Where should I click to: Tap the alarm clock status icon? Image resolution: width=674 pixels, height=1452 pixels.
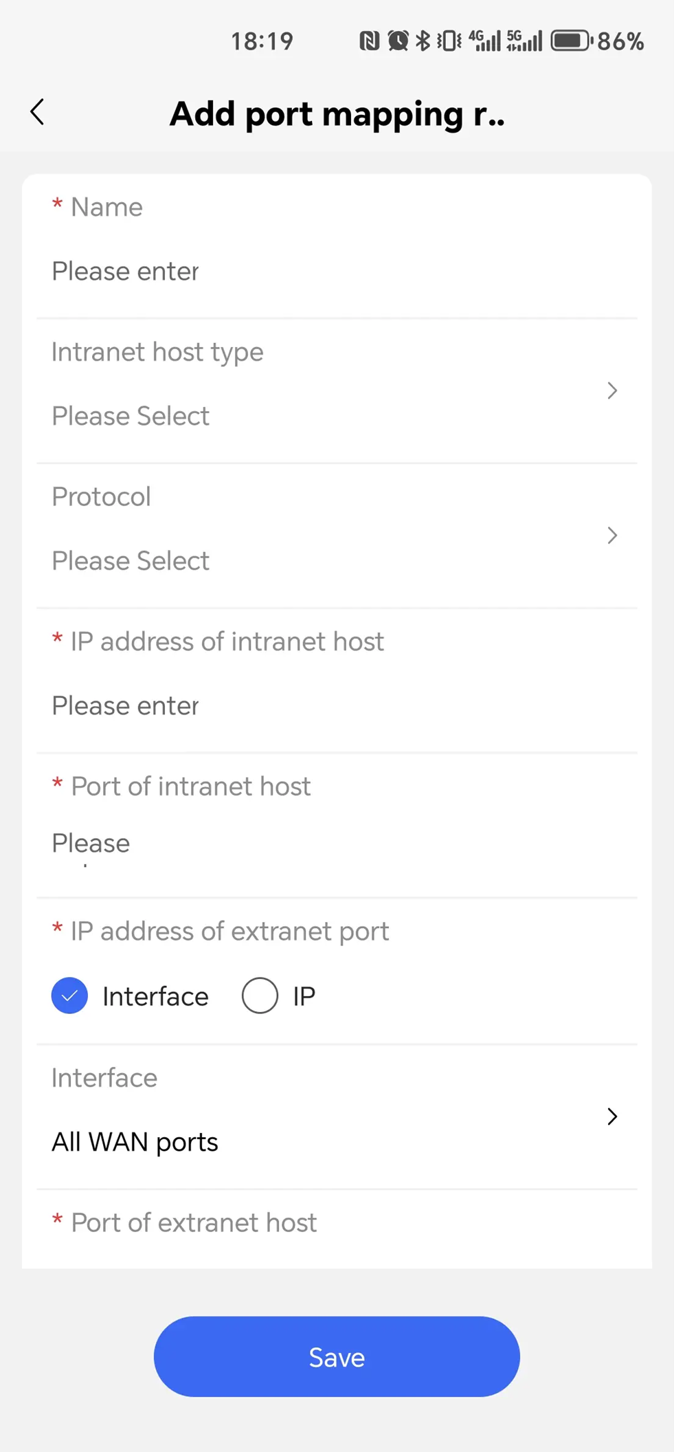click(x=398, y=41)
